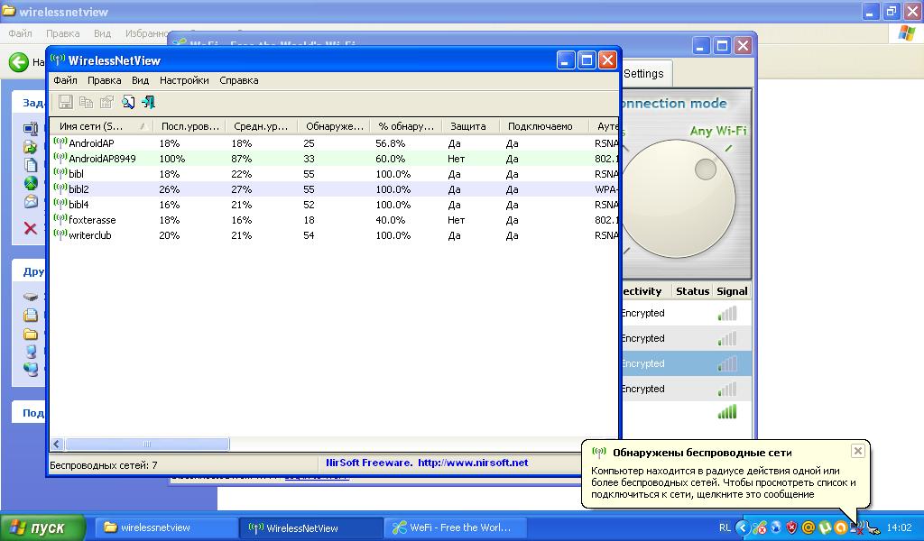Click the horizontal scrollbar thumb in the list

coord(147,445)
